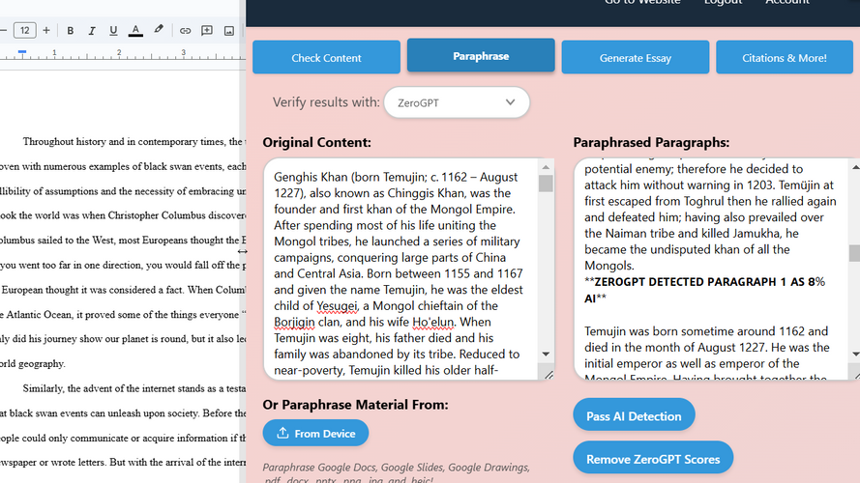Click the ZEROGPT DETECTED PARAGRAPH 1 text
Image resolution: width=860 pixels, height=483 pixels.
705,290
